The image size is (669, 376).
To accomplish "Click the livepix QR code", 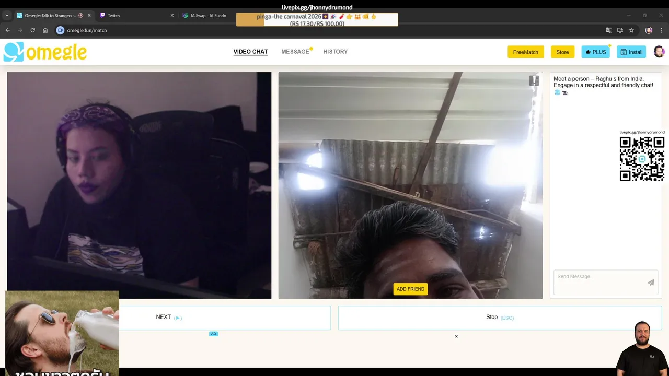I will (x=642, y=159).
